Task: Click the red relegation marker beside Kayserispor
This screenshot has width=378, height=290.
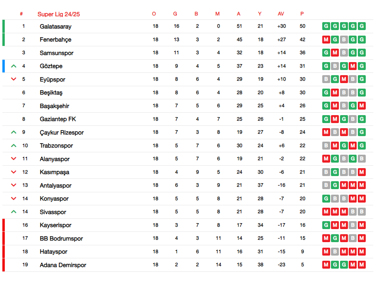Action: (x=4, y=225)
